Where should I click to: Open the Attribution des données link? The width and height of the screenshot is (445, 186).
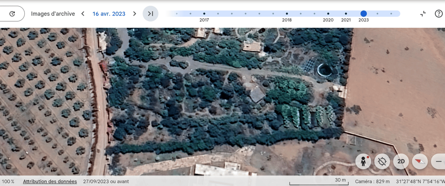[50, 181]
